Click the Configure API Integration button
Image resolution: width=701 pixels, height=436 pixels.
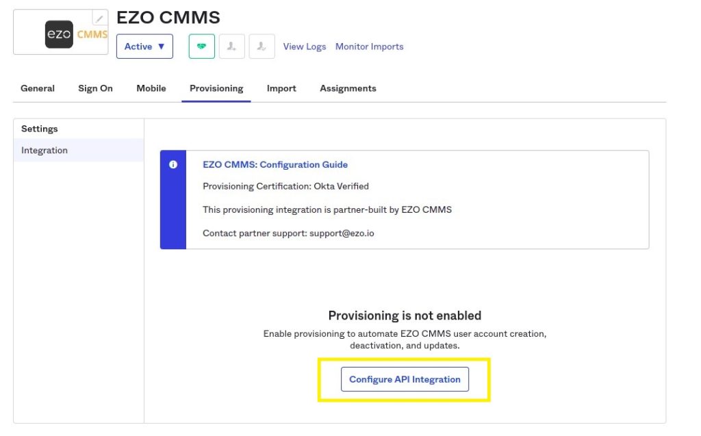tap(405, 379)
